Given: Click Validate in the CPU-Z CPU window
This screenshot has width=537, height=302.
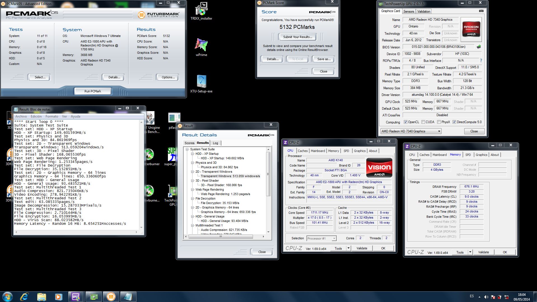Looking at the screenshot, I should coord(362,248).
